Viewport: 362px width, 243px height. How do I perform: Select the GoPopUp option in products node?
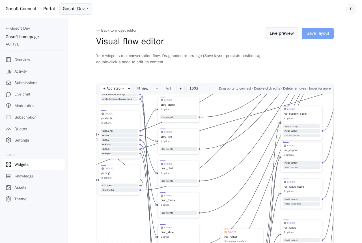point(119,154)
